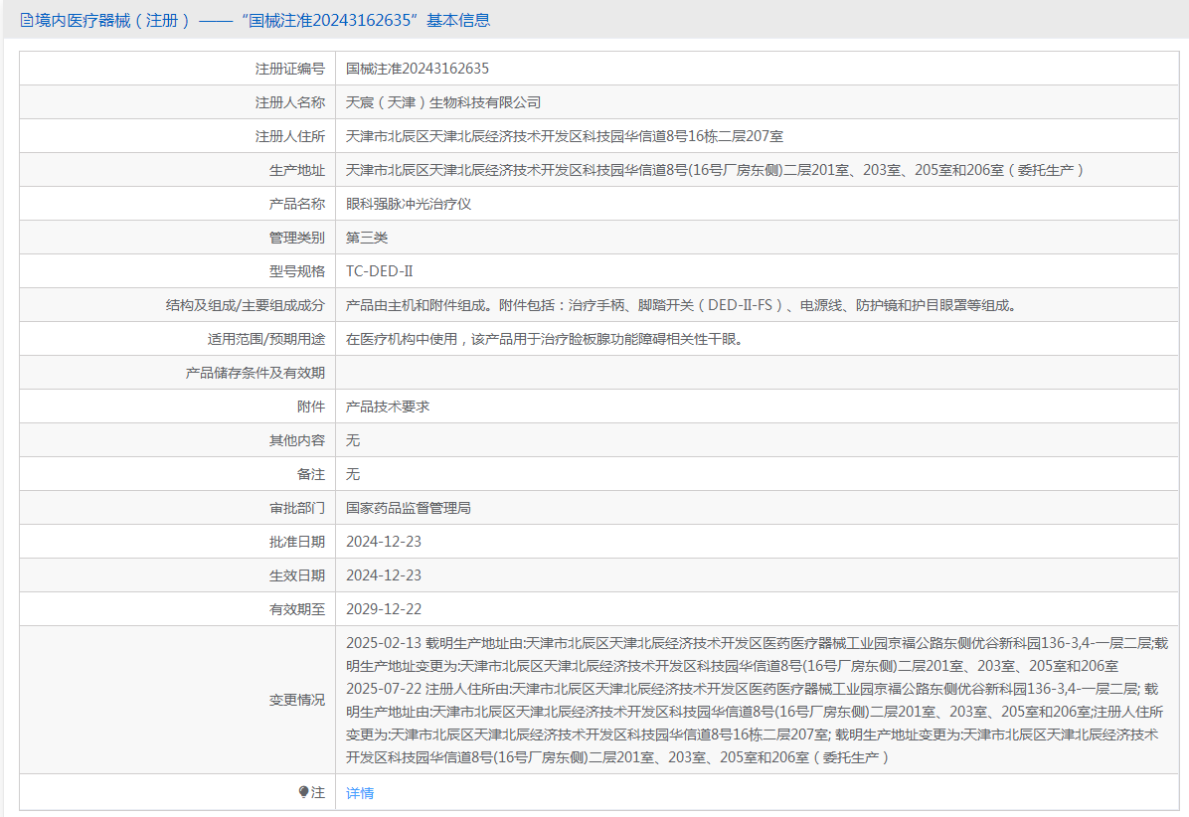The image size is (1189, 817).
Task: Click management category value 第三类
Action: pyautogui.click(x=367, y=238)
